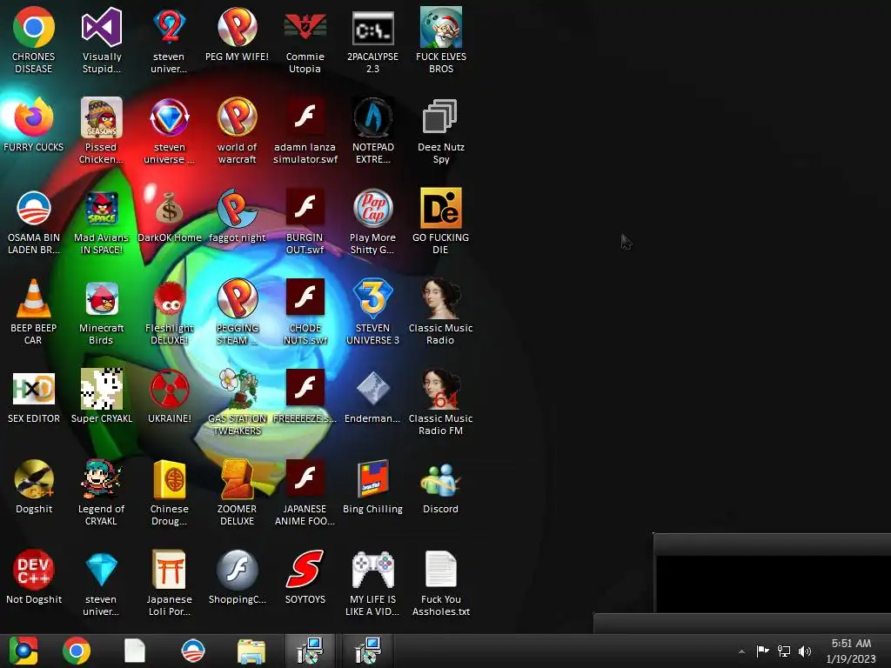Open the JAPANESE ANIME FOO... flash file

pos(305,478)
